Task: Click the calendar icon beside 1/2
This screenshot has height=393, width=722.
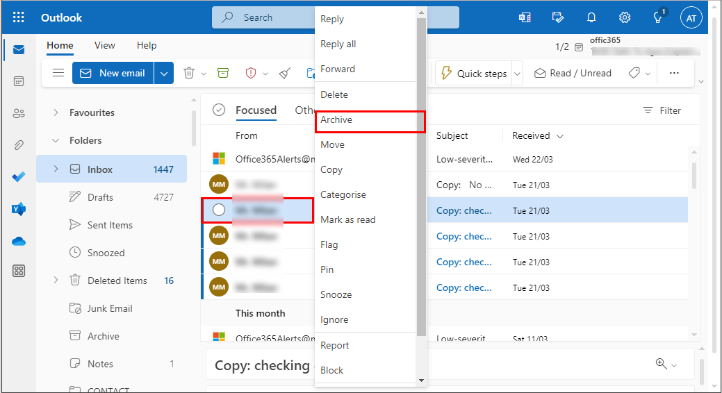Action: (579, 47)
